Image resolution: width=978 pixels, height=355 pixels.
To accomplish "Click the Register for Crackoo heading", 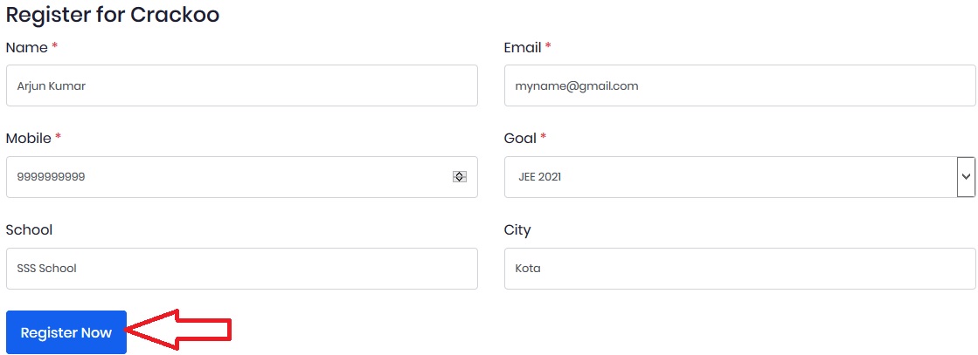I will click(x=113, y=15).
